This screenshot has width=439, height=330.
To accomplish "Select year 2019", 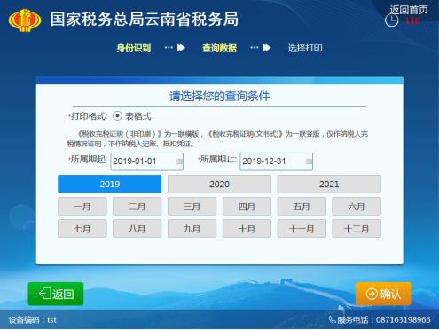I will click(110, 184).
